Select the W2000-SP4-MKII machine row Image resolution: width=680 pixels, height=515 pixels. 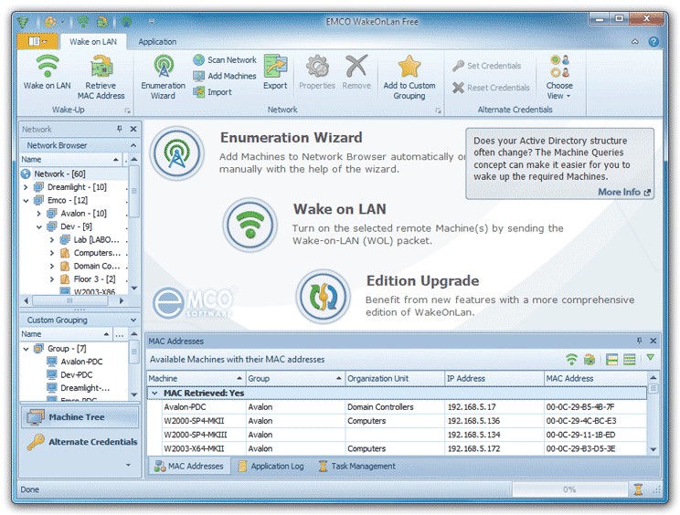coord(397,421)
